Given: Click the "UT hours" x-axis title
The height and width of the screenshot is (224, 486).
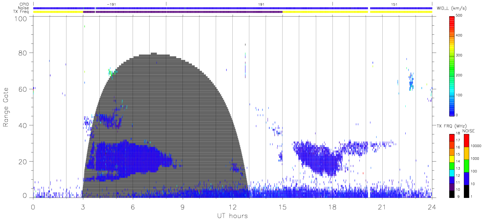Looking at the screenshot, I should point(232,216).
